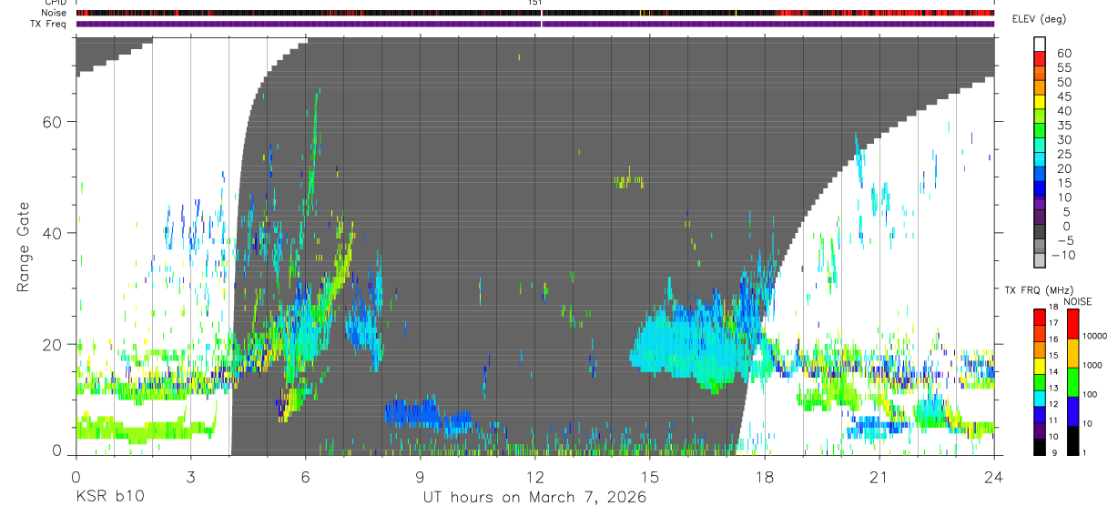
Task: Click the 45 label on the ELEV scale
Action: tap(1063, 96)
